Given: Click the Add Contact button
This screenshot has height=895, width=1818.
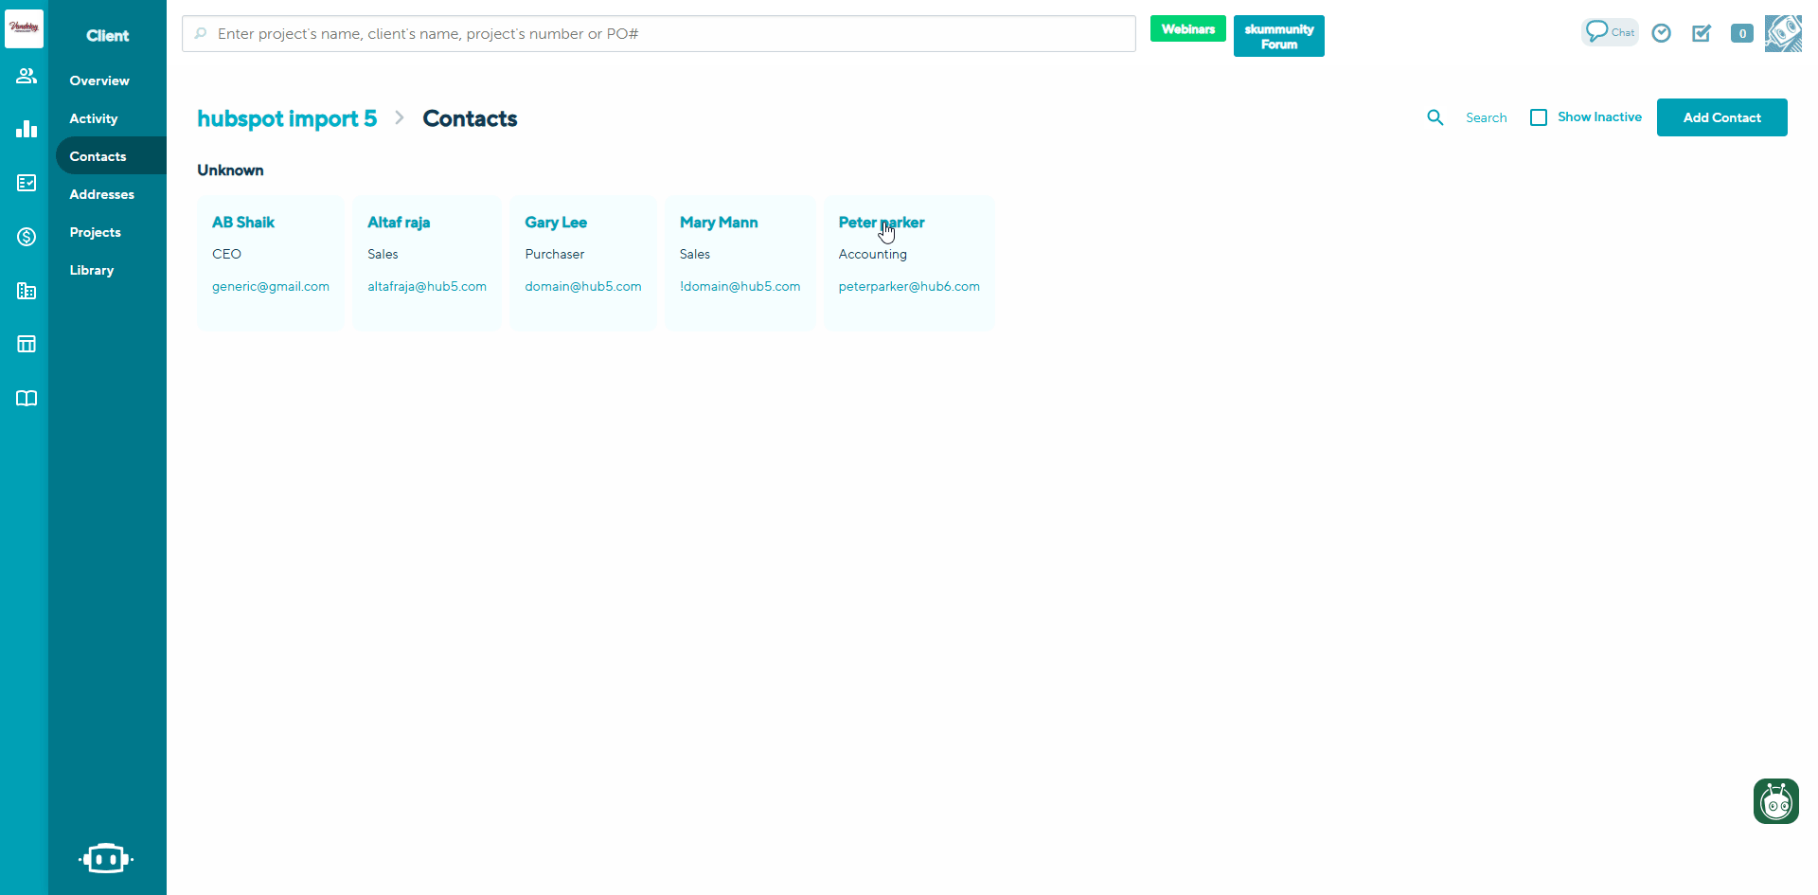Looking at the screenshot, I should (1721, 117).
